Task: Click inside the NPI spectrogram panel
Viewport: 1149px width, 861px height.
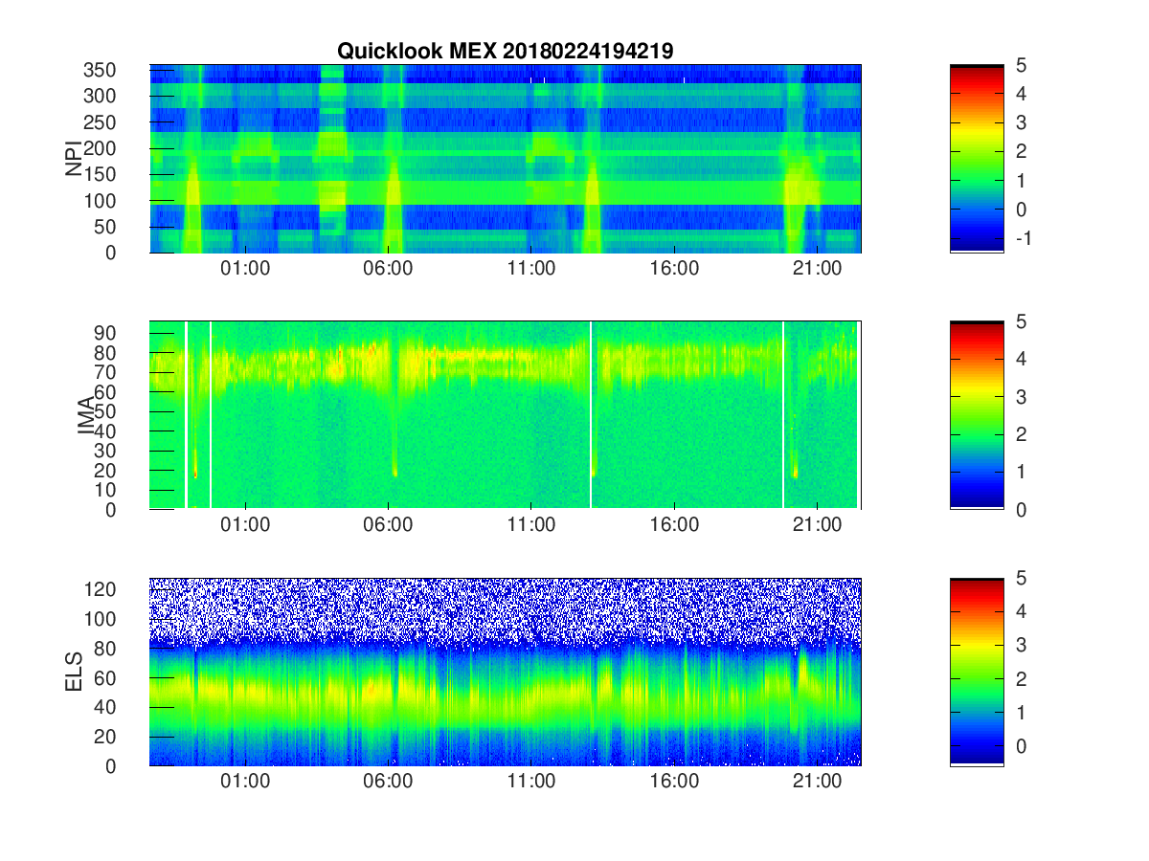Action: click(505, 159)
